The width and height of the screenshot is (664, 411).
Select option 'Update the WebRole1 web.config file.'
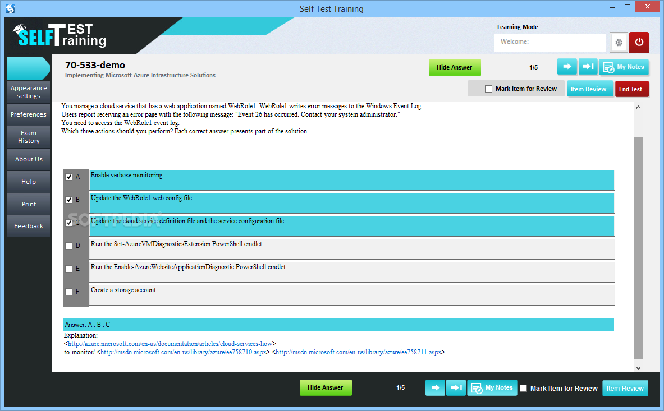(352, 204)
